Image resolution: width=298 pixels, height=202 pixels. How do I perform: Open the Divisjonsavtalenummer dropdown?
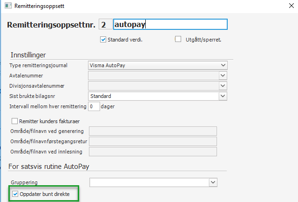(222, 86)
